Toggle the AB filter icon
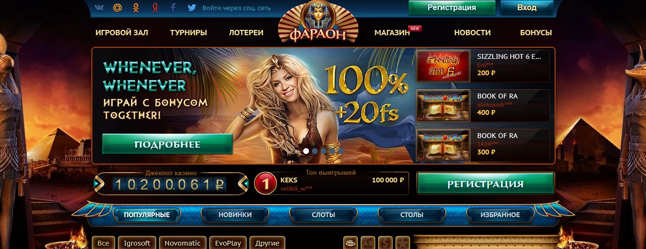 pos(368,243)
